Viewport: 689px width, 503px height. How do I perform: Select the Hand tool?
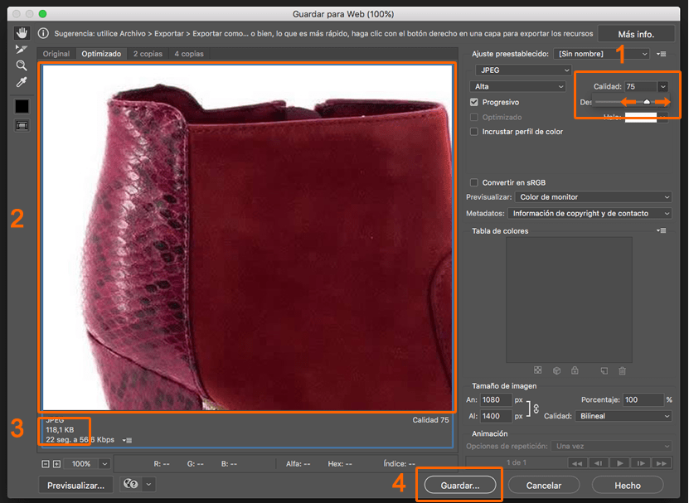click(22, 34)
